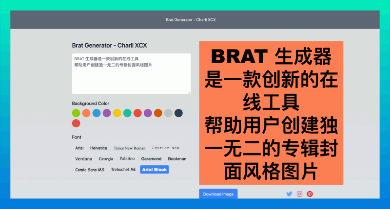Click the Brat Generator heading above the textbox

click(x=109, y=45)
